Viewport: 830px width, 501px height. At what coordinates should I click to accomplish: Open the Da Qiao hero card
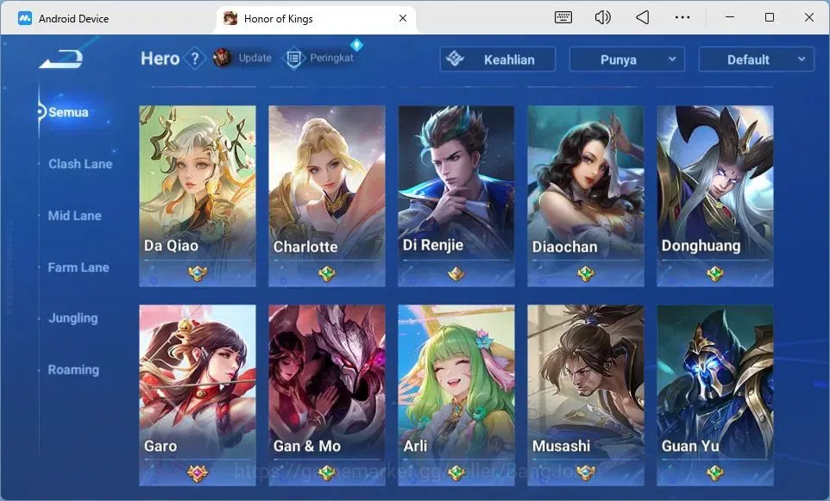(x=198, y=196)
